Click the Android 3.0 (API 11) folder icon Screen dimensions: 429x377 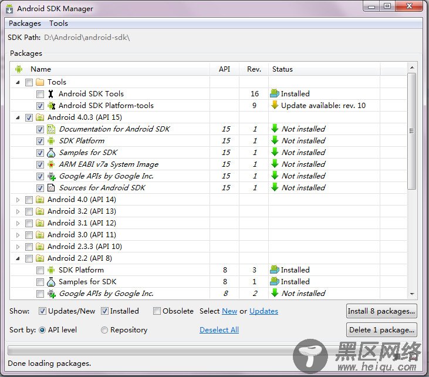40,235
